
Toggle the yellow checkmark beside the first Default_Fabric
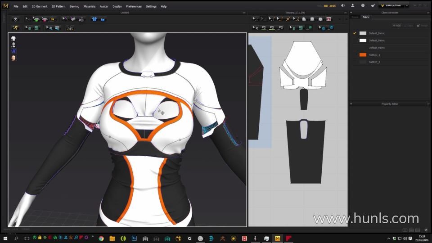(x=355, y=33)
